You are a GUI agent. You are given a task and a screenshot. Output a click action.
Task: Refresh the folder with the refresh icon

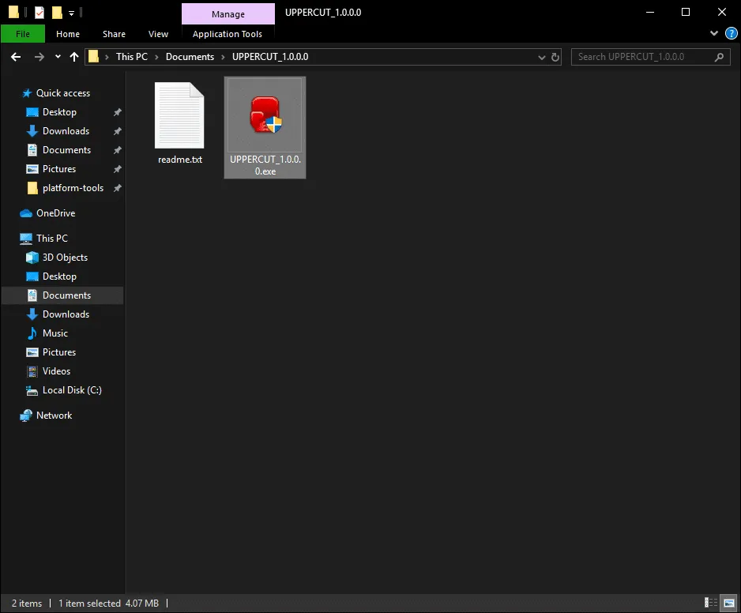pyautogui.click(x=555, y=56)
